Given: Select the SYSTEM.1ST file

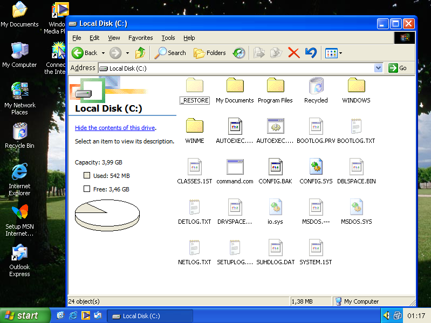Looking at the screenshot, I should pos(316,252).
